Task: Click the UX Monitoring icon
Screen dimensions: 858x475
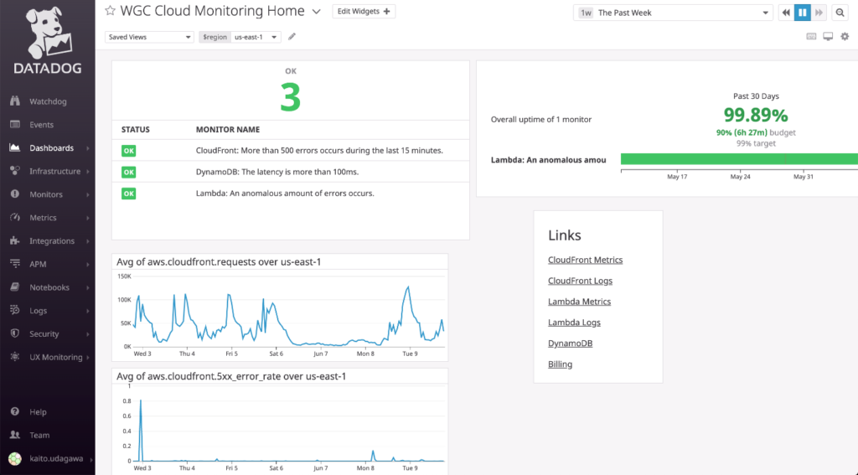Action: point(15,356)
